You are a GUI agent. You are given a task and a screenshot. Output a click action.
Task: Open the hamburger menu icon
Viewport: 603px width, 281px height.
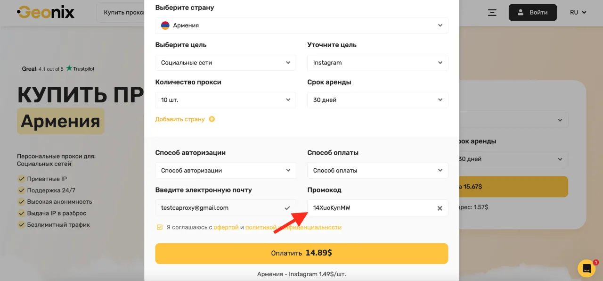click(x=492, y=13)
